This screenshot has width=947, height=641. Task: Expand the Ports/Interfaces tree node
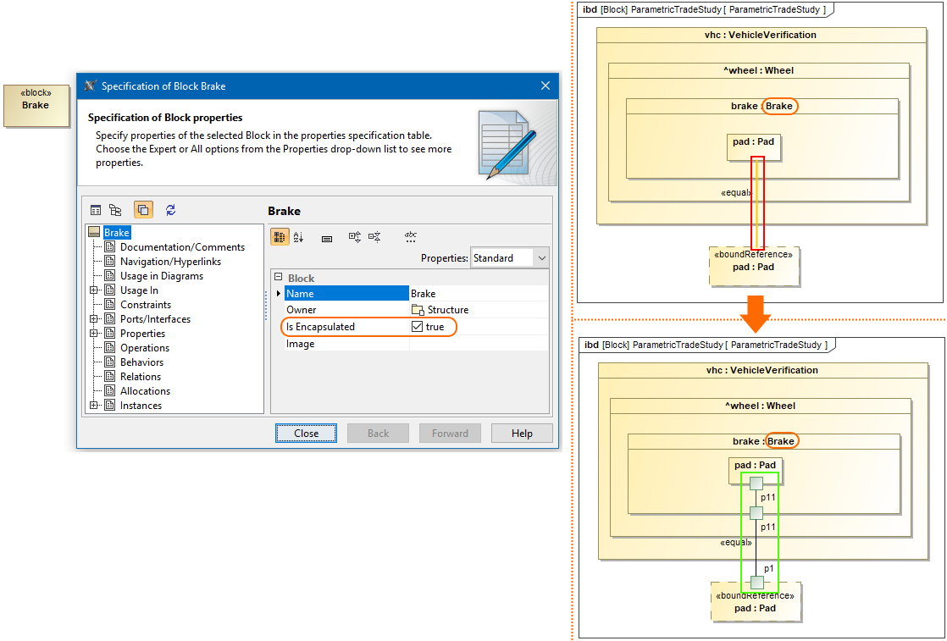pos(94,318)
